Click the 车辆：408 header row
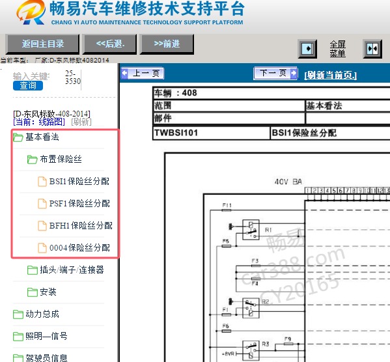 (272, 93)
